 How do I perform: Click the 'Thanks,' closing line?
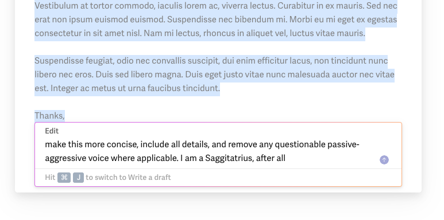coord(49,116)
